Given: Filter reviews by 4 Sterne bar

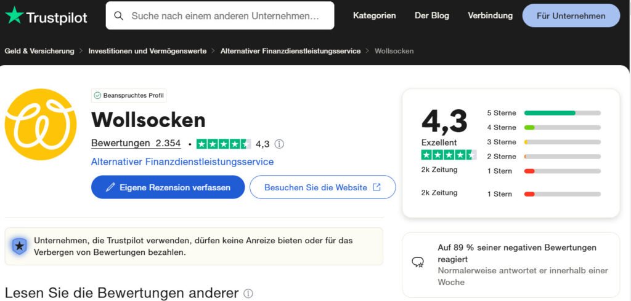Looking at the screenshot, I should (x=562, y=127).
